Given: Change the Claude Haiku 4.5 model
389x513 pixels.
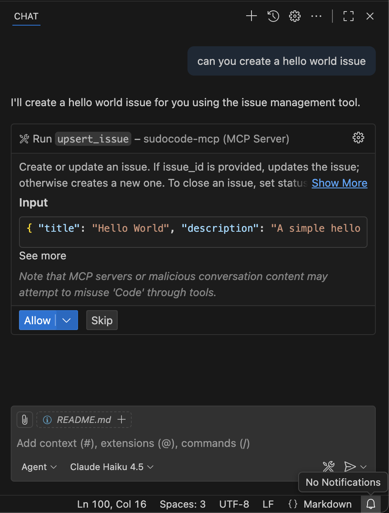Looking at the screenshot, I should pyautogui.click(x=111, y=467).
